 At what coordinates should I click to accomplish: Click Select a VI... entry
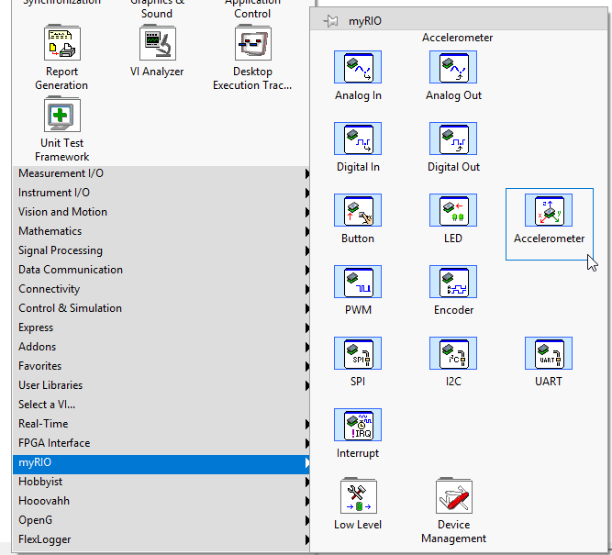coord(47,405)
